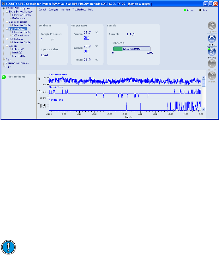Click the Room temperature 21.9 reading
This screenshot has width=219, height=255.
(x=87, y=60)
